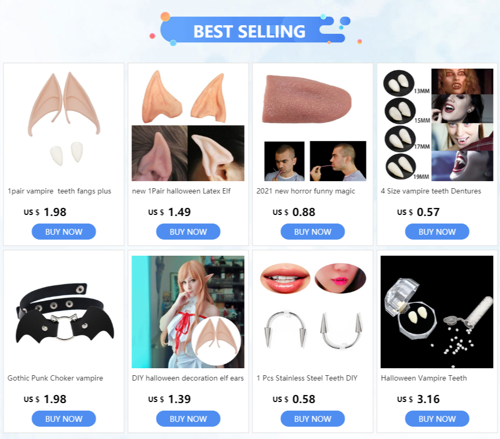Viewport: 500px width, 439px height.
Task: Open the 13MM to 19MM fangs size image
Action: (x=437, y=125)
